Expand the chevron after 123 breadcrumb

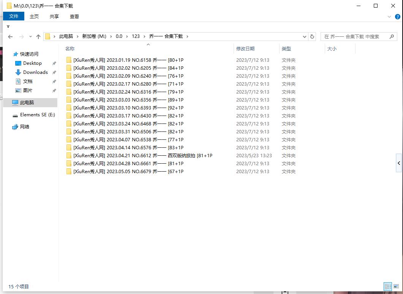(x=144, y=36)
